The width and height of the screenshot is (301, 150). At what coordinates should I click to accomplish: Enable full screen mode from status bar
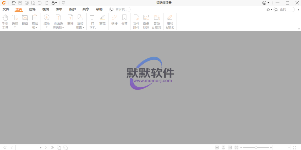pyautogui.click(x=295, y=147)
